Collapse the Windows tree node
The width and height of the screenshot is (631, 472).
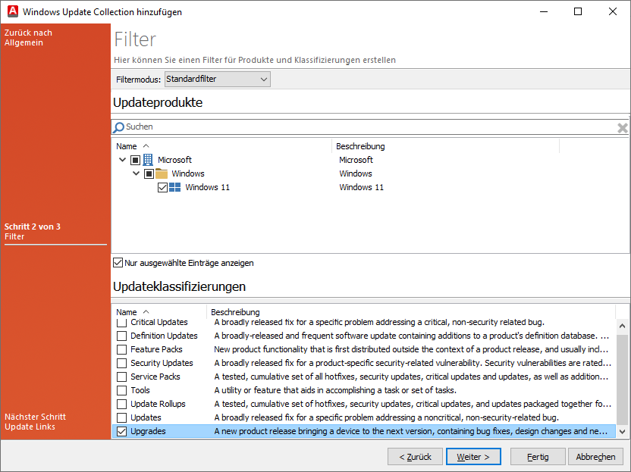point(136,173)
